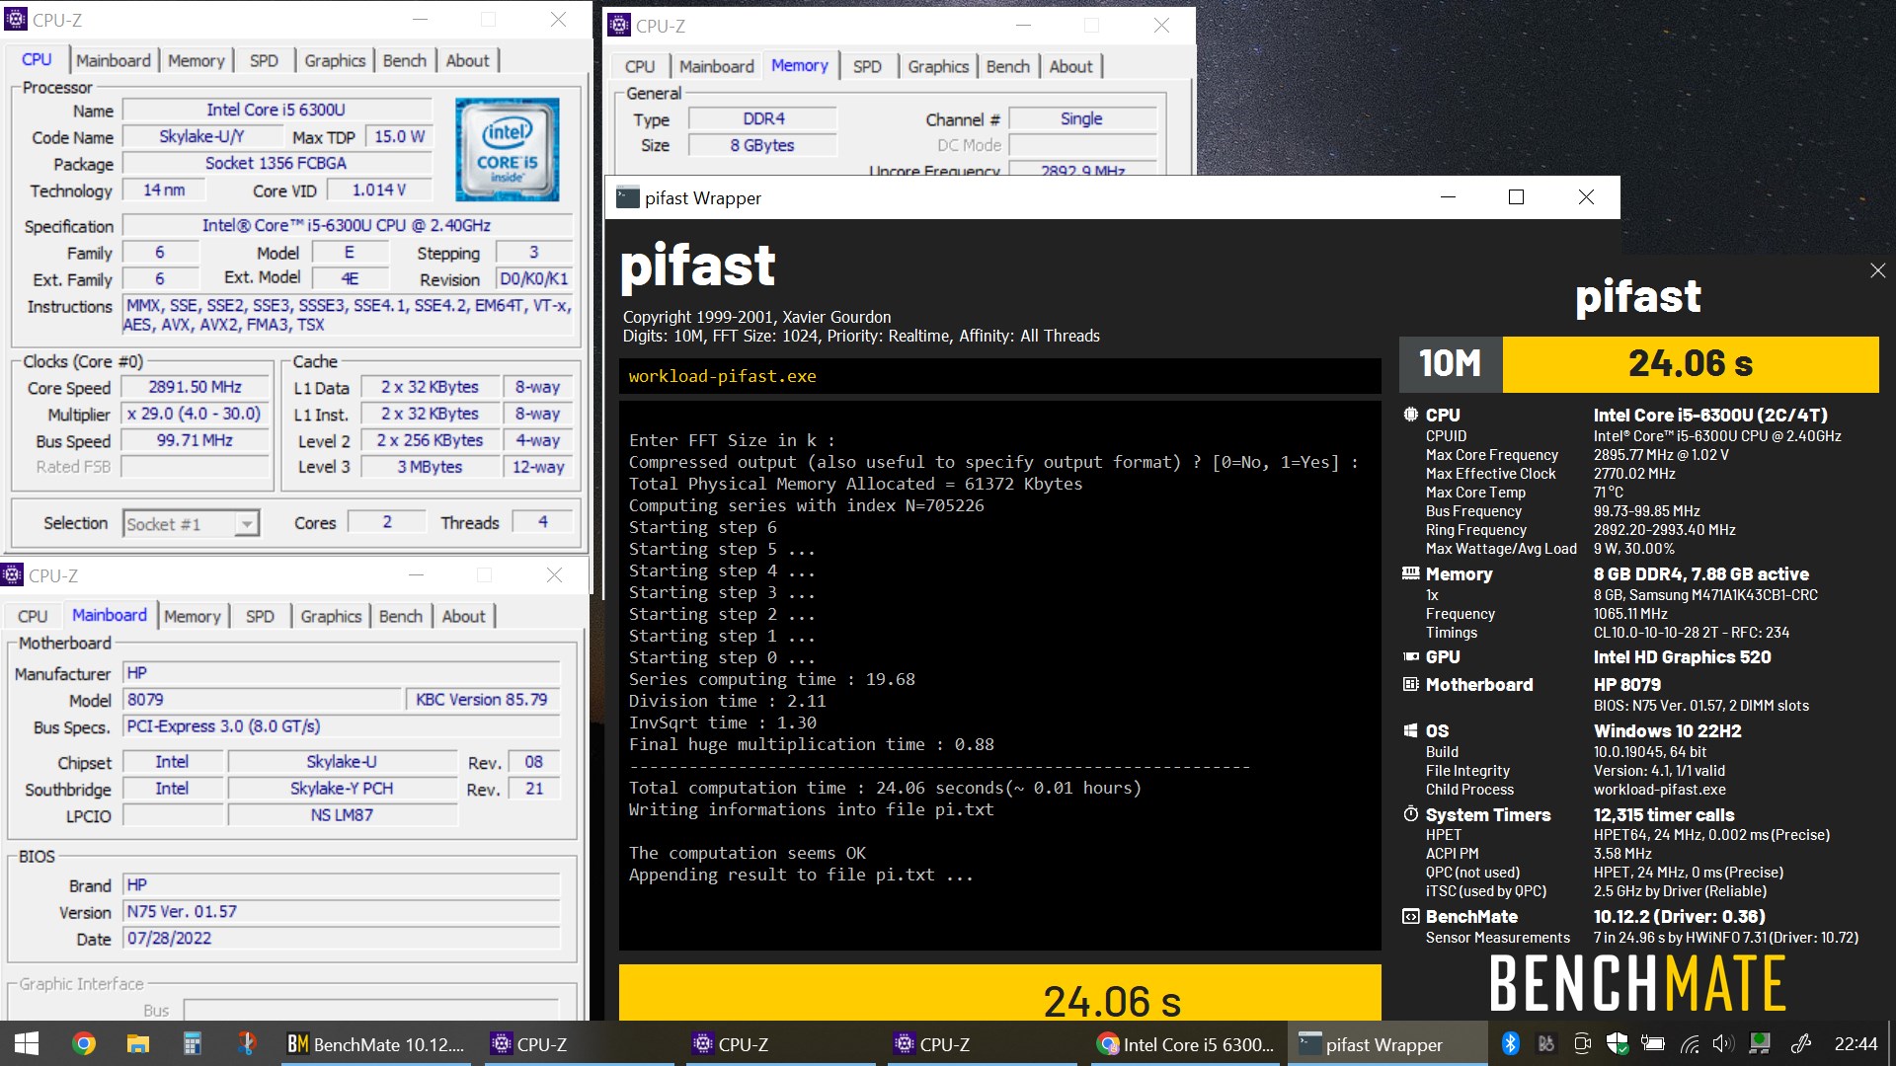Click the Memory CPU-Z window title icon

[x=619, y=26]
